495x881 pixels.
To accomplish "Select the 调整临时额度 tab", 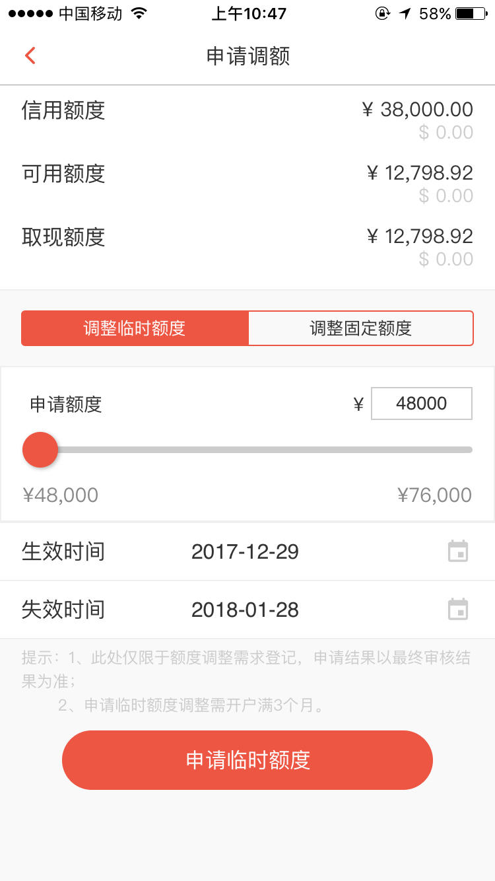I will click(x=135, y=328).
